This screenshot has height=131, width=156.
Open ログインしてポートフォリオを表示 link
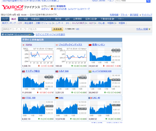pos(50,35)
